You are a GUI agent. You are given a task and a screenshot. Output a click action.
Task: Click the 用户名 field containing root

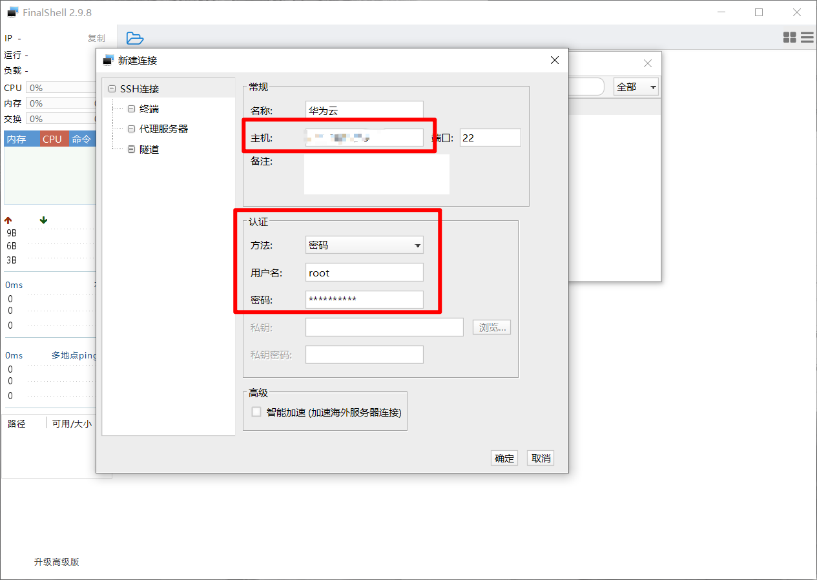[x=364, y=273]
